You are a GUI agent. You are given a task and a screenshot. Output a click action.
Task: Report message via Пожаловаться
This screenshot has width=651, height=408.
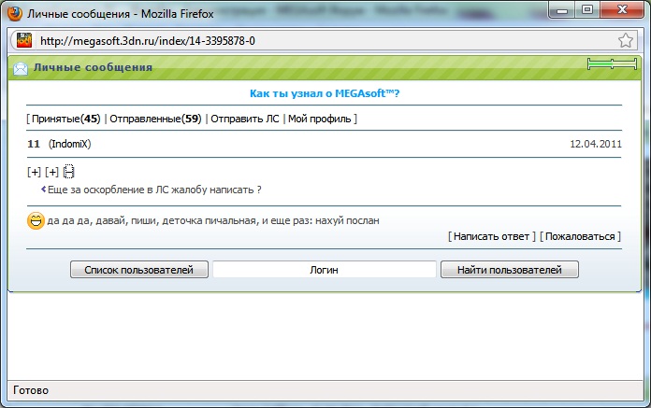click(x=580, y=236)
